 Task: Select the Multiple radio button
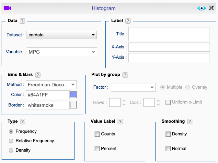(x=162, y=87)
